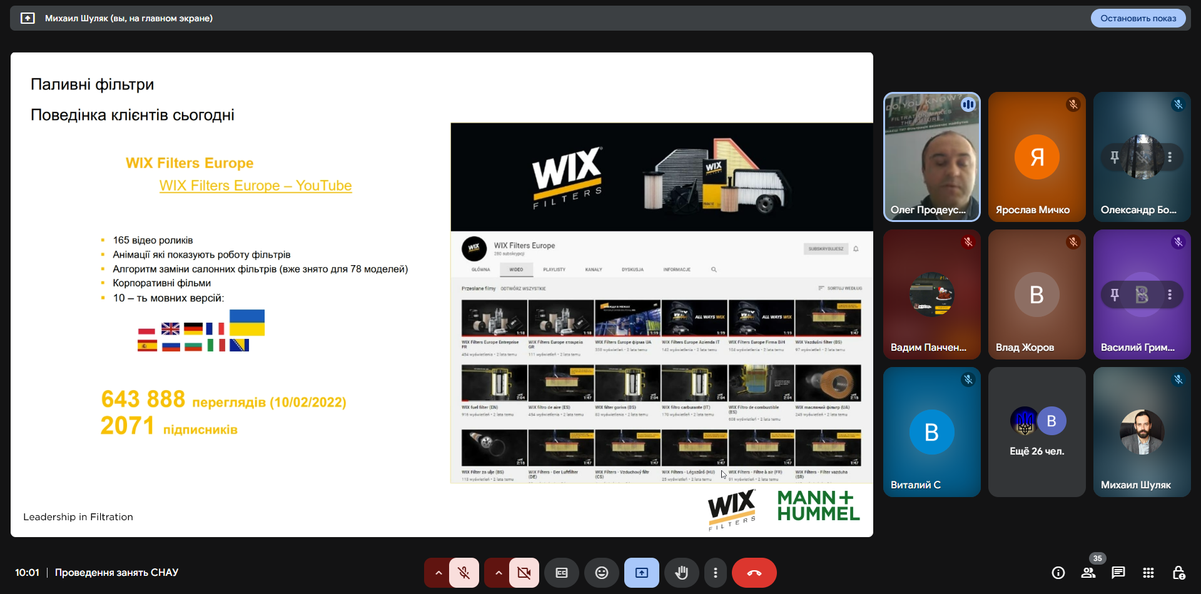Select Виталий С participant tile
Screen dimensions: 1201x594
pos(932,432)
